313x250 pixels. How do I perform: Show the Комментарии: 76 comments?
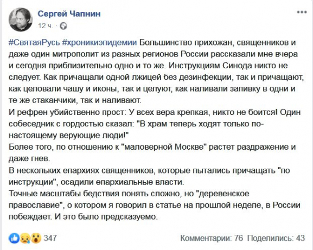(x=212, y=238)
